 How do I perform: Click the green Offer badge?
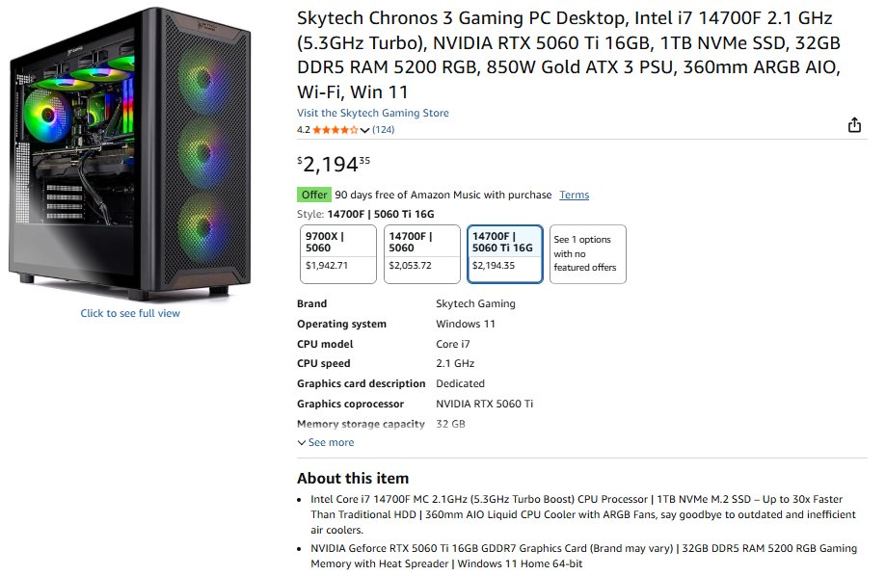click(314, 195)
